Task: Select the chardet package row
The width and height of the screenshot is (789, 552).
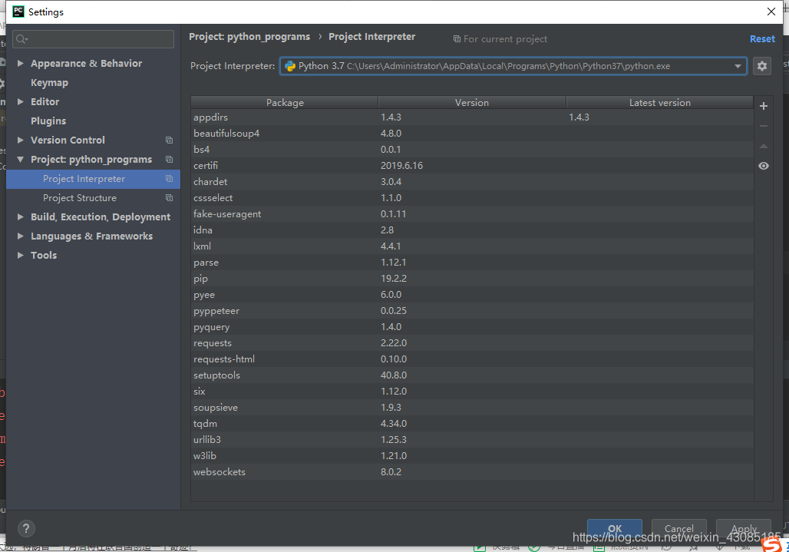Action: [472, 182]
